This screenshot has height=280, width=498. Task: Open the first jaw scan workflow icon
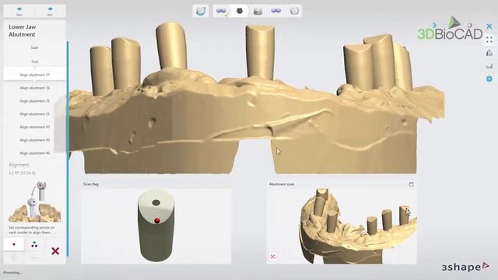pos(201,11)
